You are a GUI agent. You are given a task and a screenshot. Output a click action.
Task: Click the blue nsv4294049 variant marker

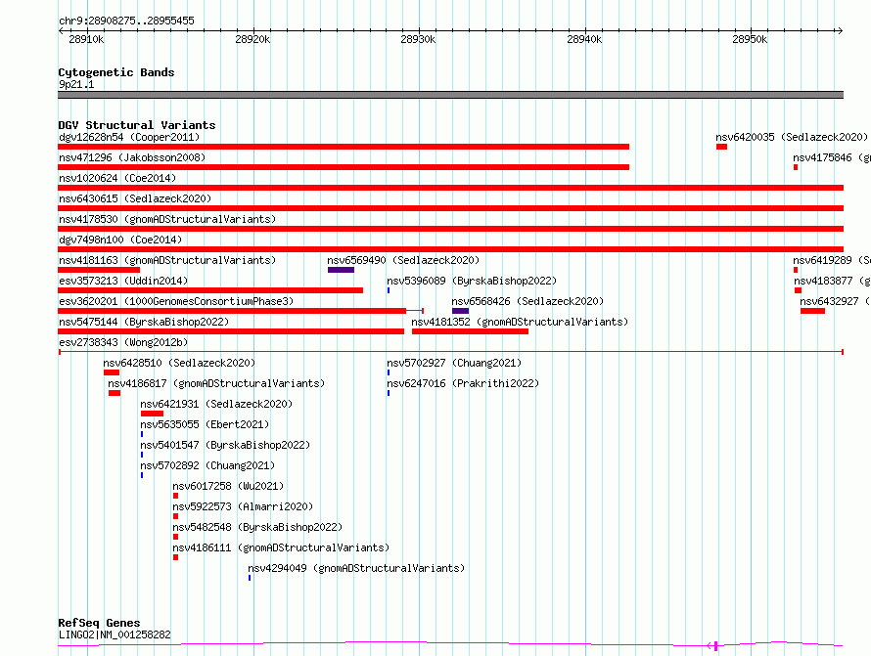pyautogui.click(x=250, y=578)
